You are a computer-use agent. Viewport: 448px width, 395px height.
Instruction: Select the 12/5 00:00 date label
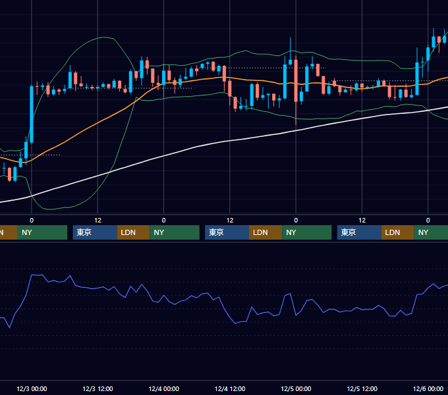point(296,388)
